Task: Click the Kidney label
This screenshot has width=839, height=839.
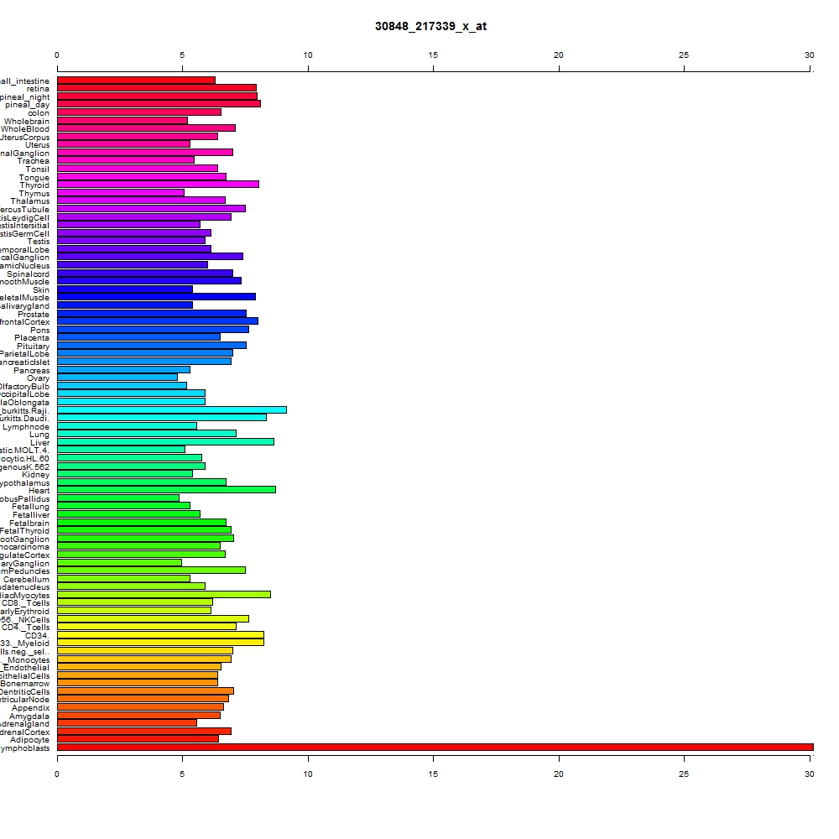Action: tap(35, 475)
